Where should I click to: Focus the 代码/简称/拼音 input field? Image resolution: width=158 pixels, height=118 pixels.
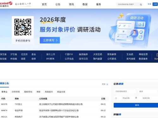pyautogui.click(x=125, y=92)
